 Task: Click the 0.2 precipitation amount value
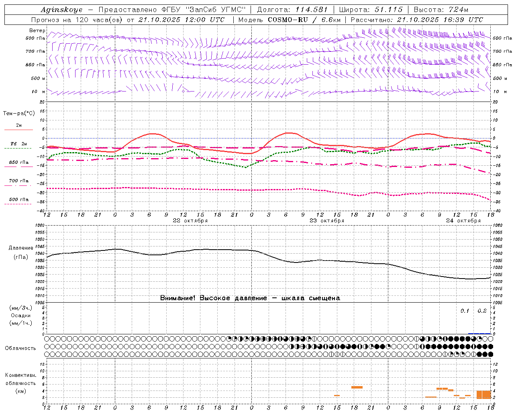pos(482,311)
